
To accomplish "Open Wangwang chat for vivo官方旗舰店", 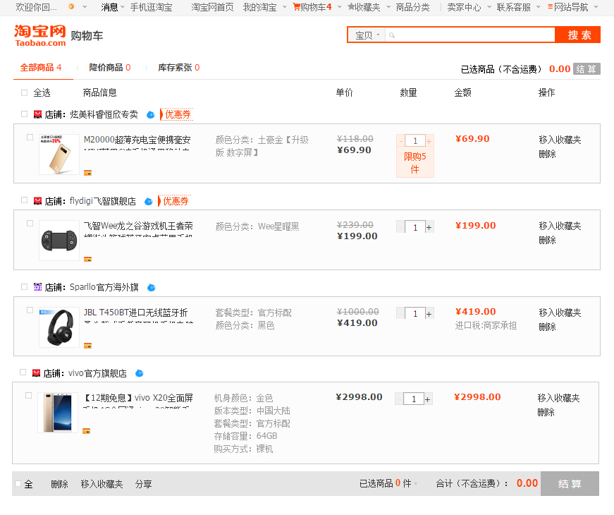I will [x=140, y=373].
